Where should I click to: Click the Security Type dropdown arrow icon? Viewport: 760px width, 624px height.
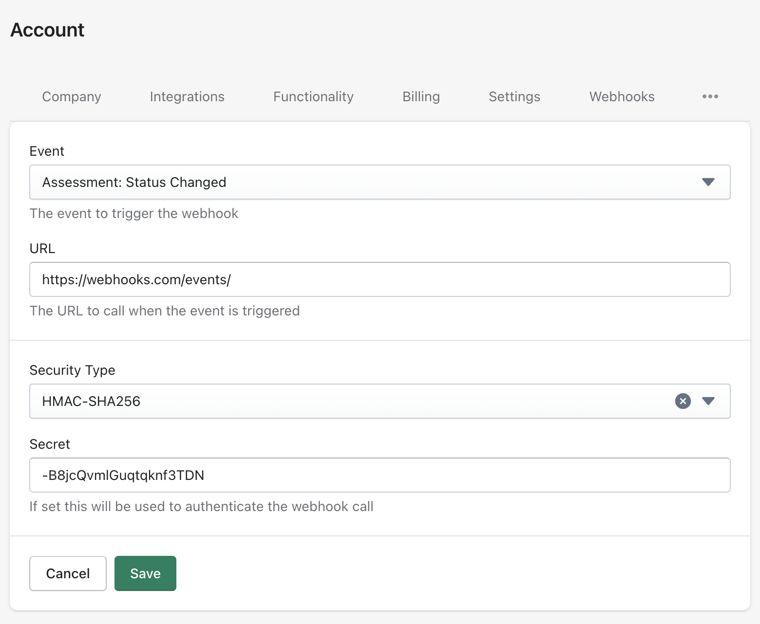coord(708,401)
